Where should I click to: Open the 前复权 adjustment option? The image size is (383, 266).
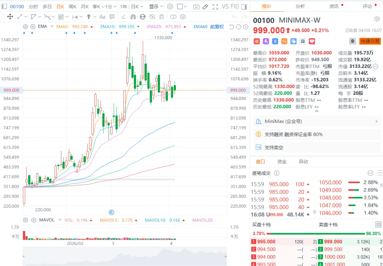217,27
